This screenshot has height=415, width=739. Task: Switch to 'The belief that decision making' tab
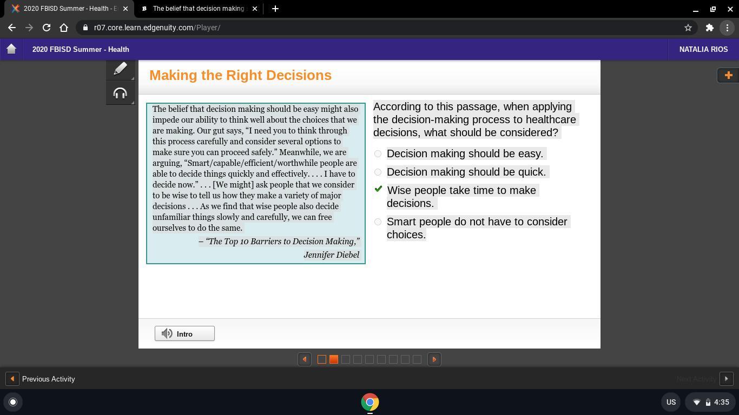tap(198, 9)
